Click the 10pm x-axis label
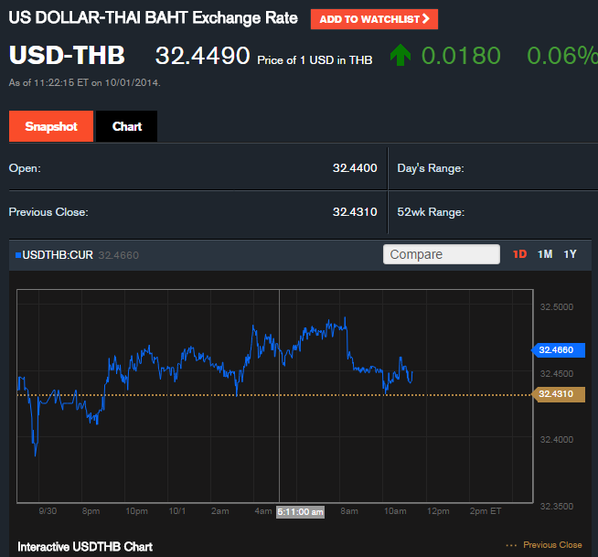 tap(136, 511)
